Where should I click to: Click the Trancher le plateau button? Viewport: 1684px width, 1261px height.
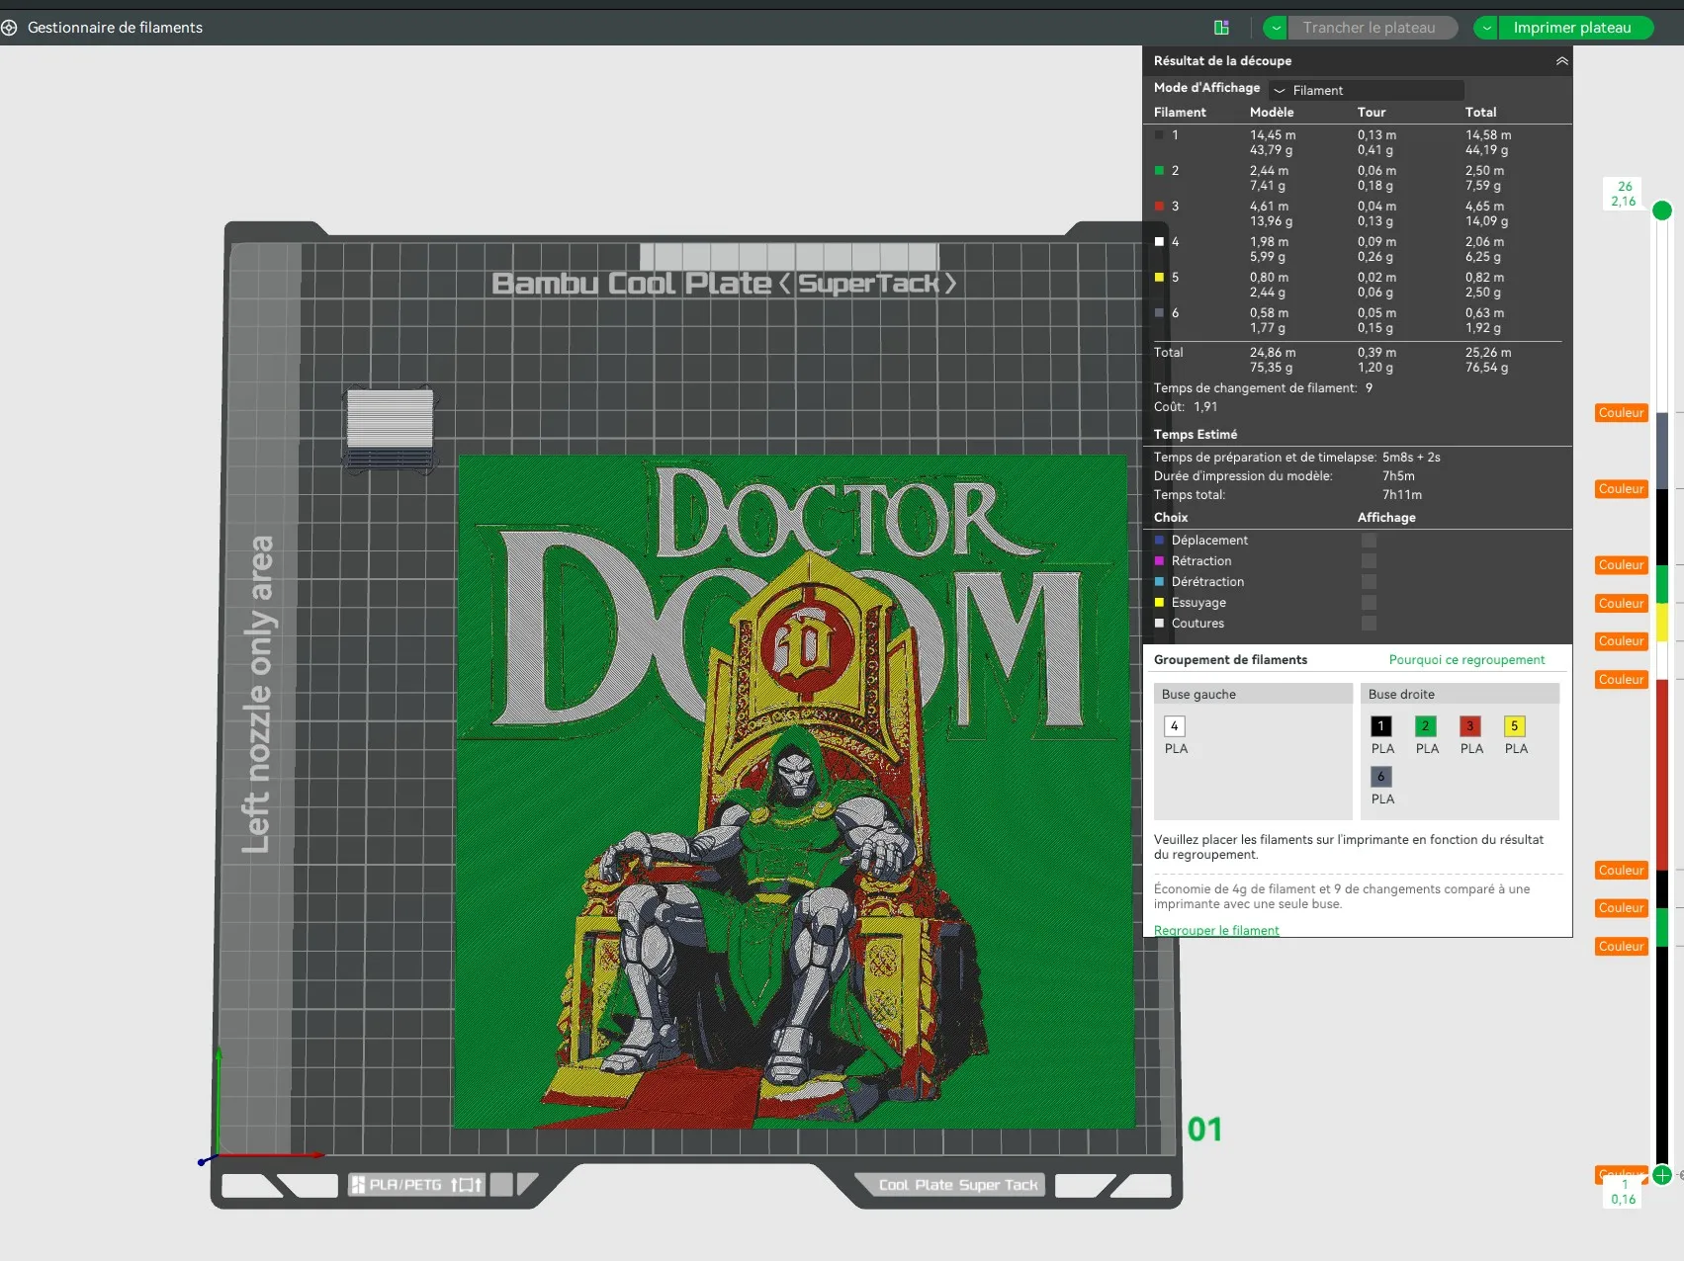coord(1373,28)
